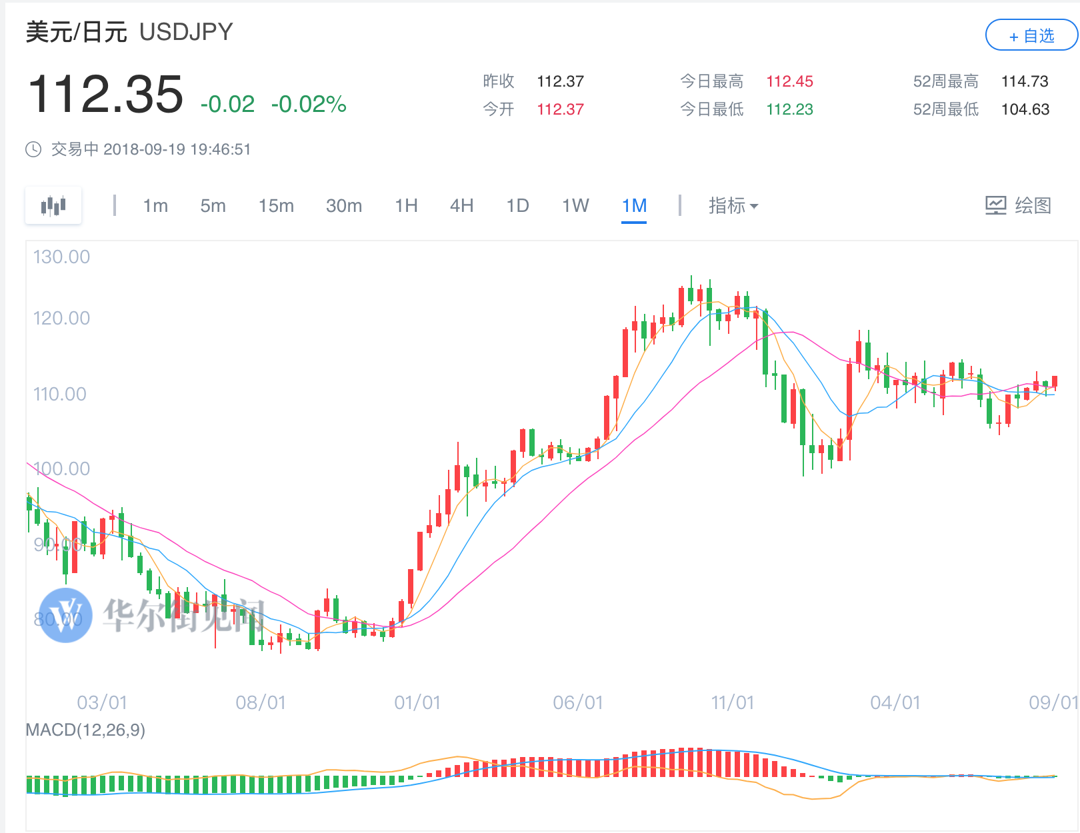
Task: Switch chart to 30m interval
Action: tap(344, 206)
